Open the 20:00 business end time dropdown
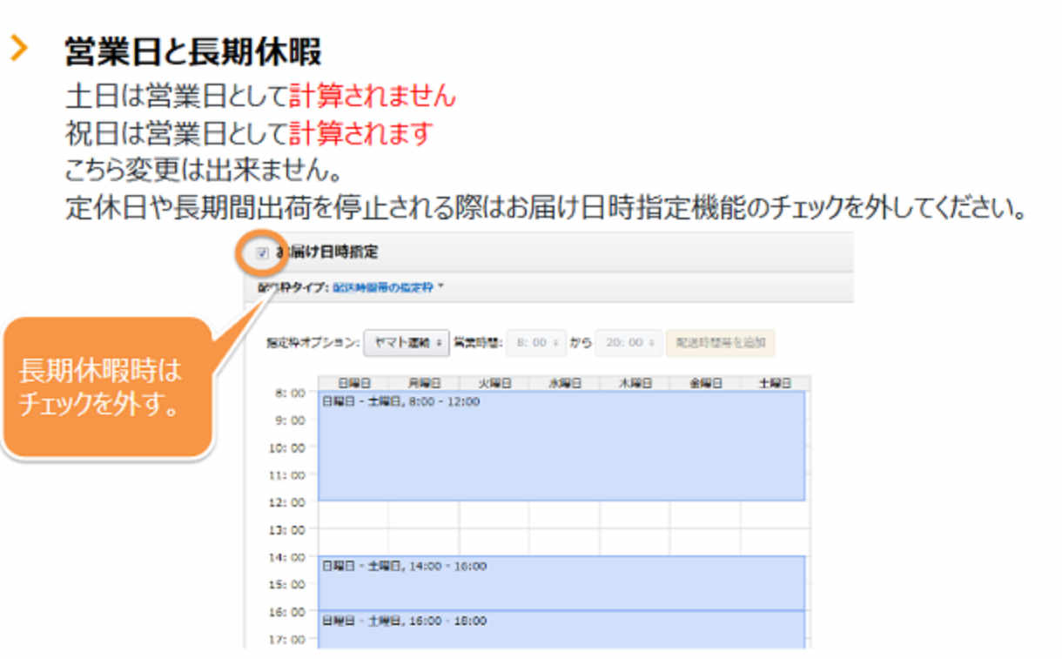 pos(628,343)
